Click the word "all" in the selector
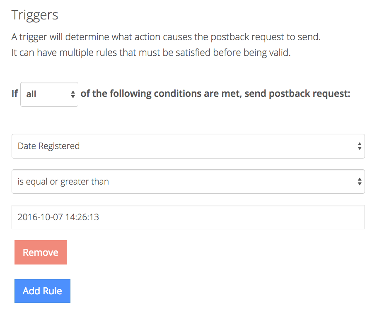 pyautogui.click(x=31, y=94)
